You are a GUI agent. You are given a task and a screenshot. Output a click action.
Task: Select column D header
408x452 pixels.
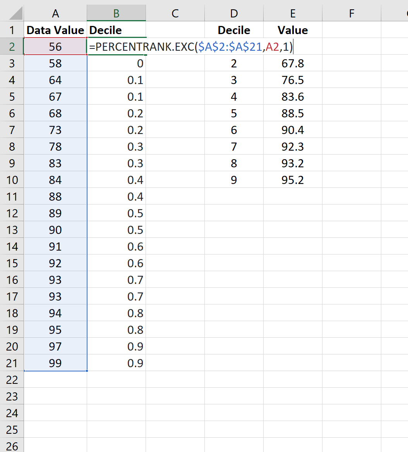[234, 13]
